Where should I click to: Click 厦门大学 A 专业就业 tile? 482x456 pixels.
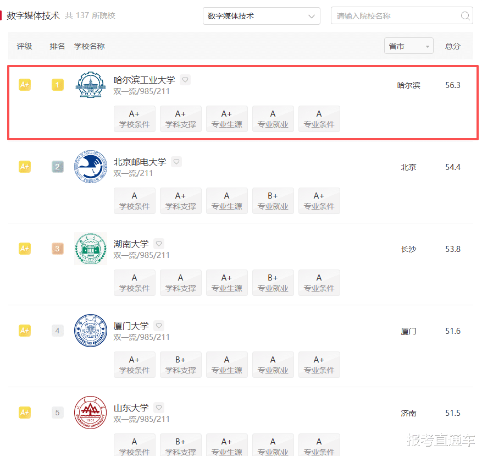[x=273, y=365]
